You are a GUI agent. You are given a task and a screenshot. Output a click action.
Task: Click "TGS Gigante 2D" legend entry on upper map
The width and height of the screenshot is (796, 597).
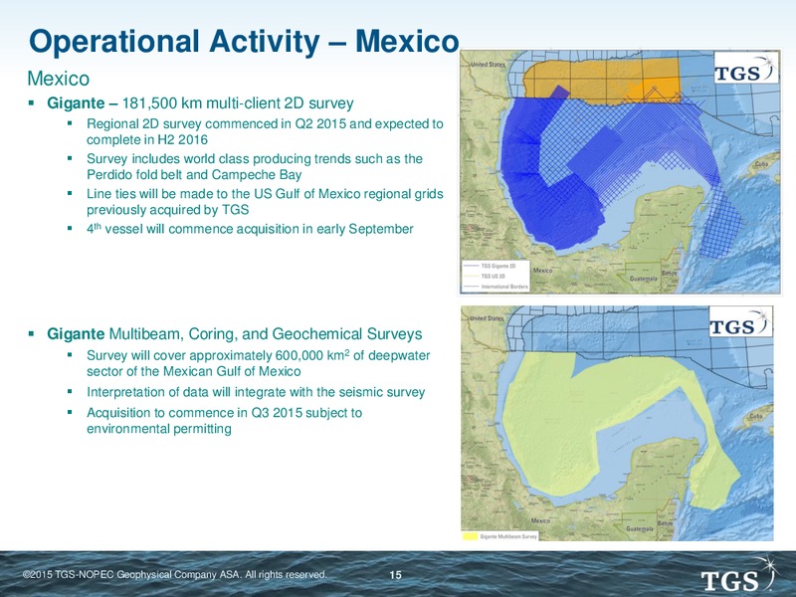[x=490, y=266]
